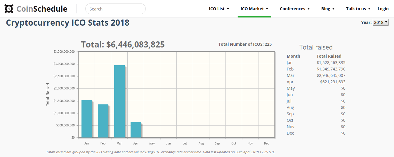394x157 pixels.
Task: Select the April bar in the chart
Action: [x=136, y=130]
